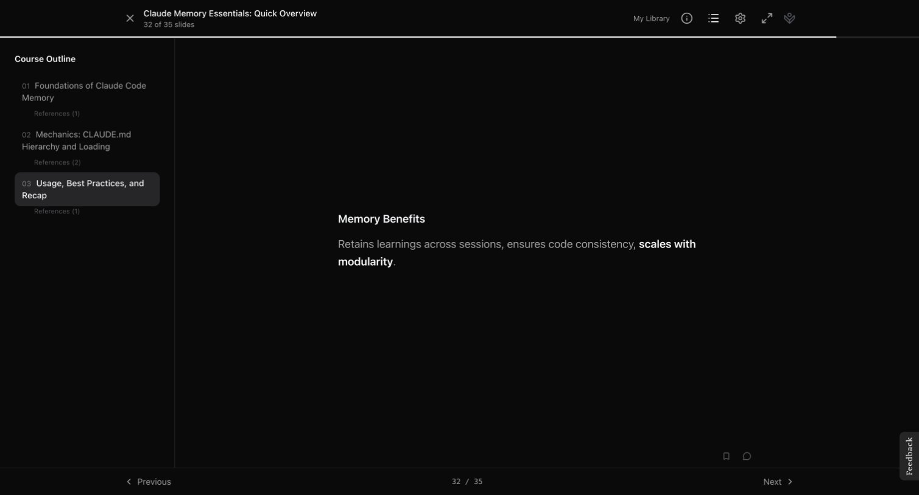Go to the Next slide
This screenshot has height=495, width=919.
(x=778, y=482)
